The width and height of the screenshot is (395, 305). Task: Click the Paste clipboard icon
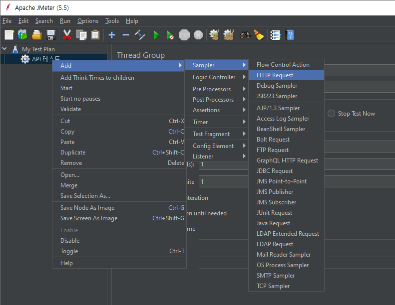coord(95,35)
